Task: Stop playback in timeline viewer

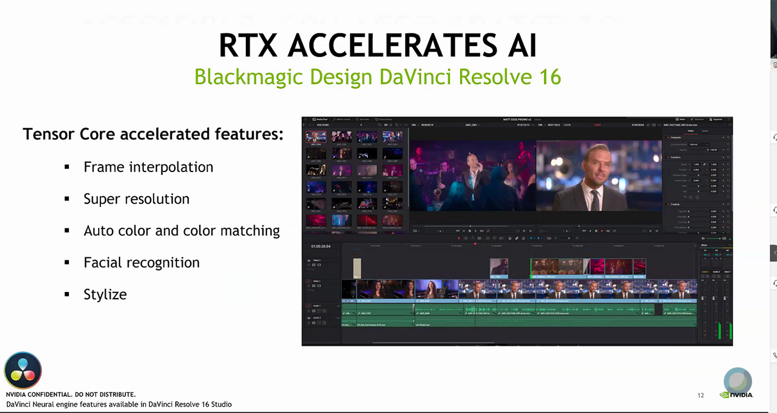Action: click(596, 231)
